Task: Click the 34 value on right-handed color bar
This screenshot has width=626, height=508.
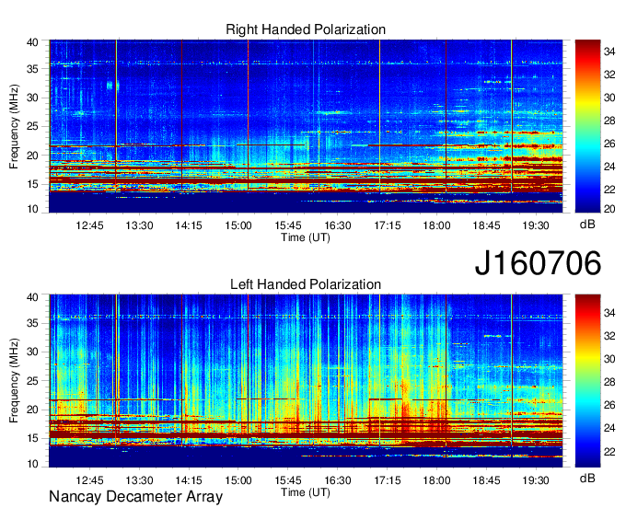Action: click(609, 52)
